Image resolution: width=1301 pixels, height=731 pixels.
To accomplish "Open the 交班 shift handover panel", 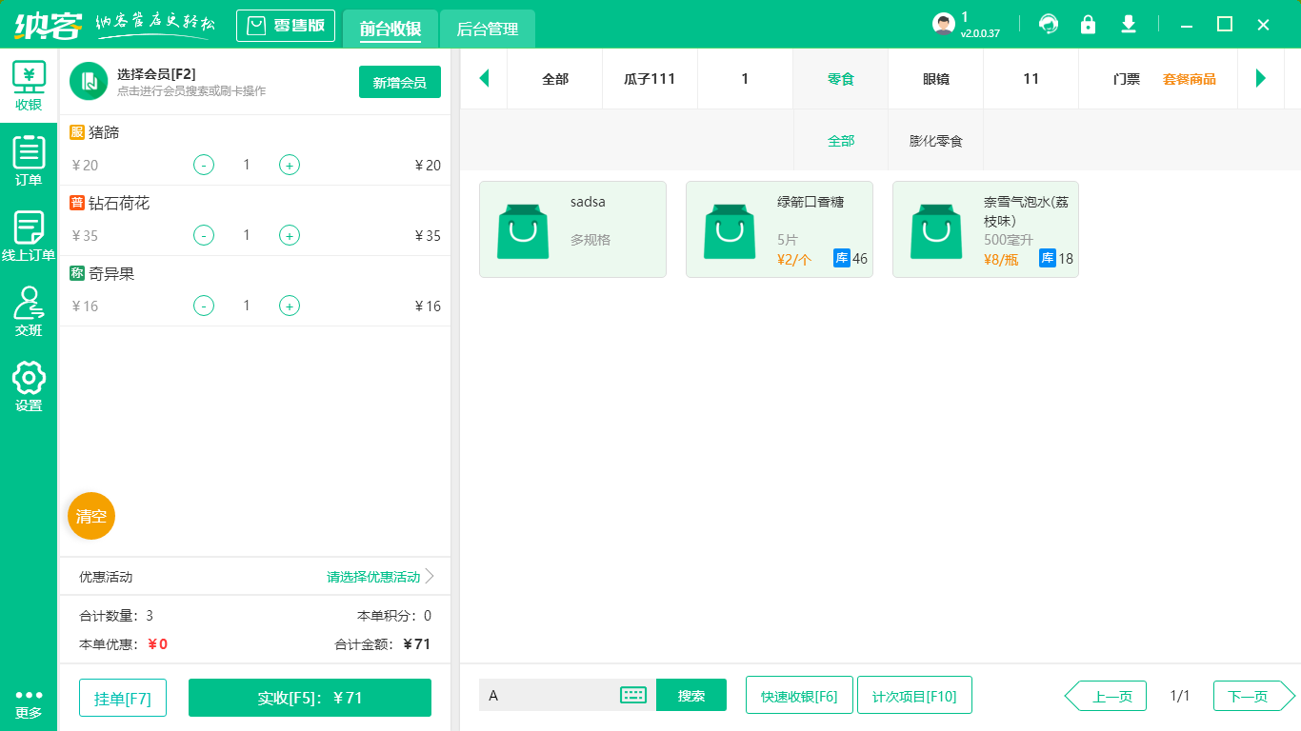I will (30, 311).
